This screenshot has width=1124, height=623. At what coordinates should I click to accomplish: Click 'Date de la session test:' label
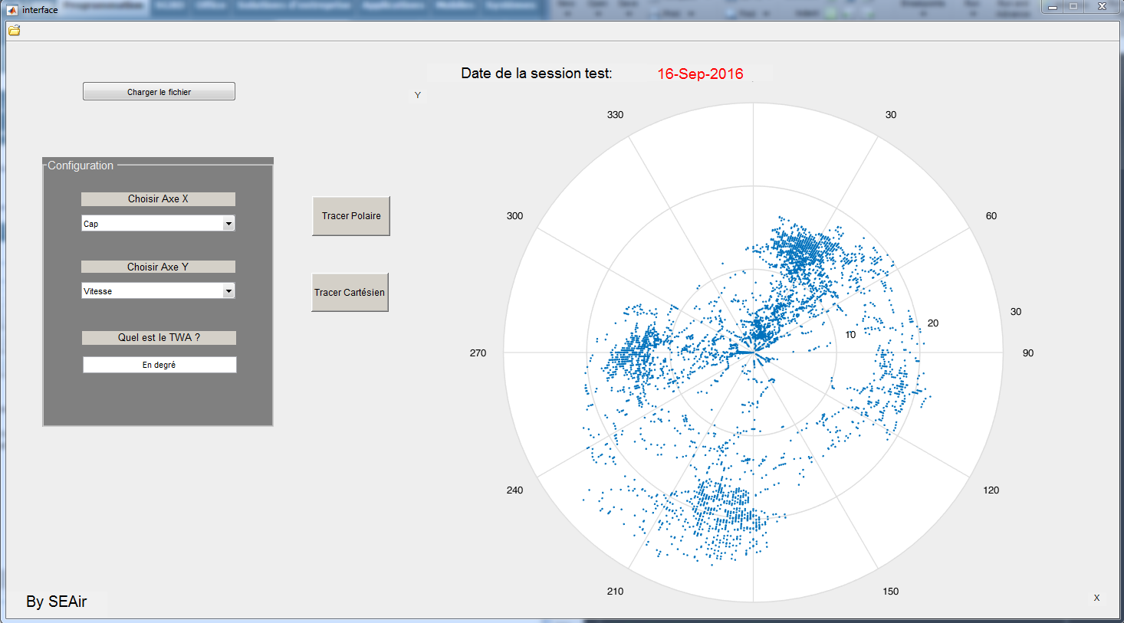(537, 74)
